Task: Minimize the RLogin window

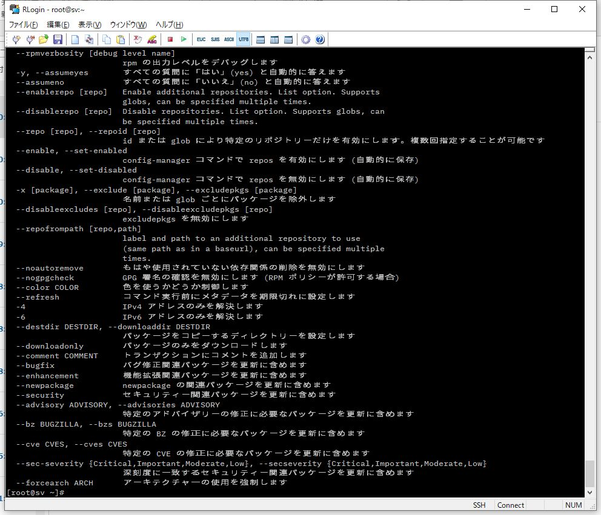Action: click(527, 9)
